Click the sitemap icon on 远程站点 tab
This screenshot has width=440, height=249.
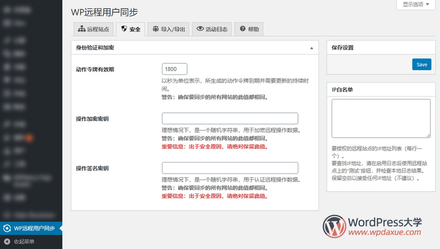click(x=81, y=29)
